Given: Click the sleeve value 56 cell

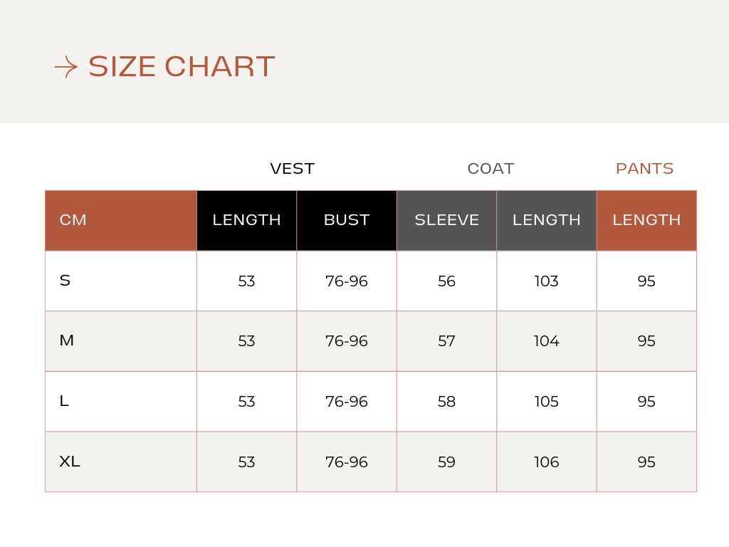Looking at the screenshot, I should (446, 281).
